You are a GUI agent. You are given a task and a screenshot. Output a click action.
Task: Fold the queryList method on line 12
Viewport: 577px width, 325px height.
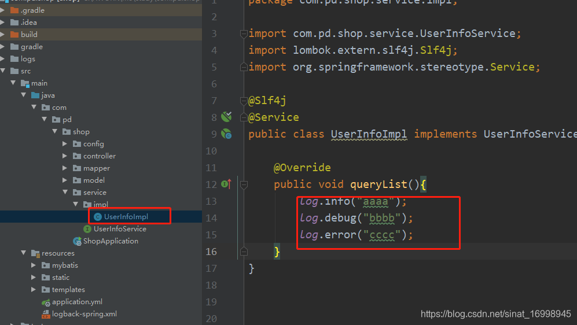tap(243, 184)
